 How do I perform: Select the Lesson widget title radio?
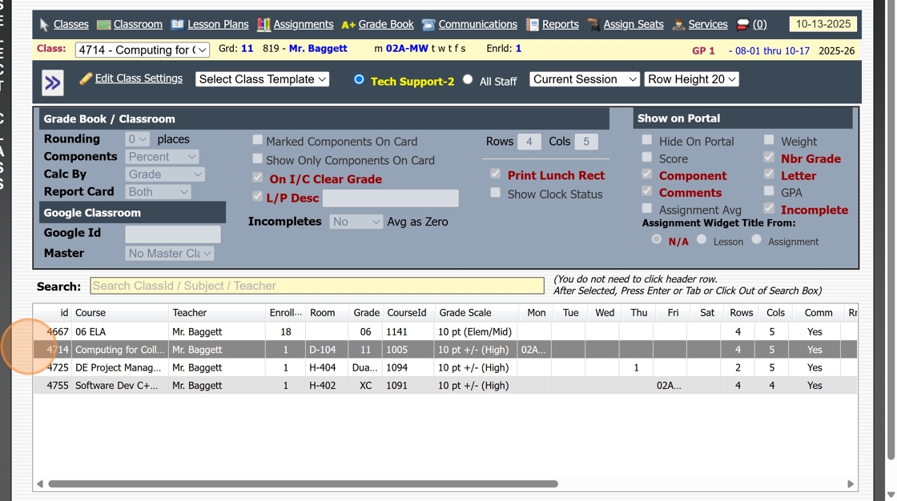pyautogui.click(x=702, y=239)
